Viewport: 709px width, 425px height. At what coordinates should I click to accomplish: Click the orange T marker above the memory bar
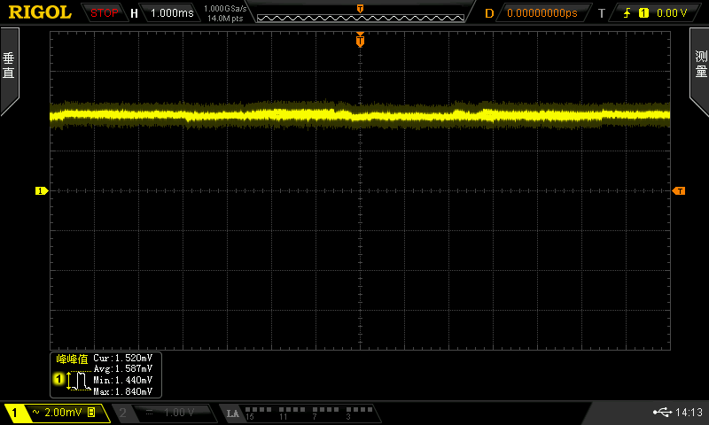point(360,8)
